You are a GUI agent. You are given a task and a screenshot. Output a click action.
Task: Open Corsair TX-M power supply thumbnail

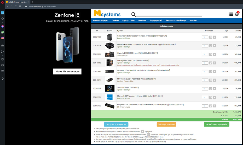(x=109, y=46)
